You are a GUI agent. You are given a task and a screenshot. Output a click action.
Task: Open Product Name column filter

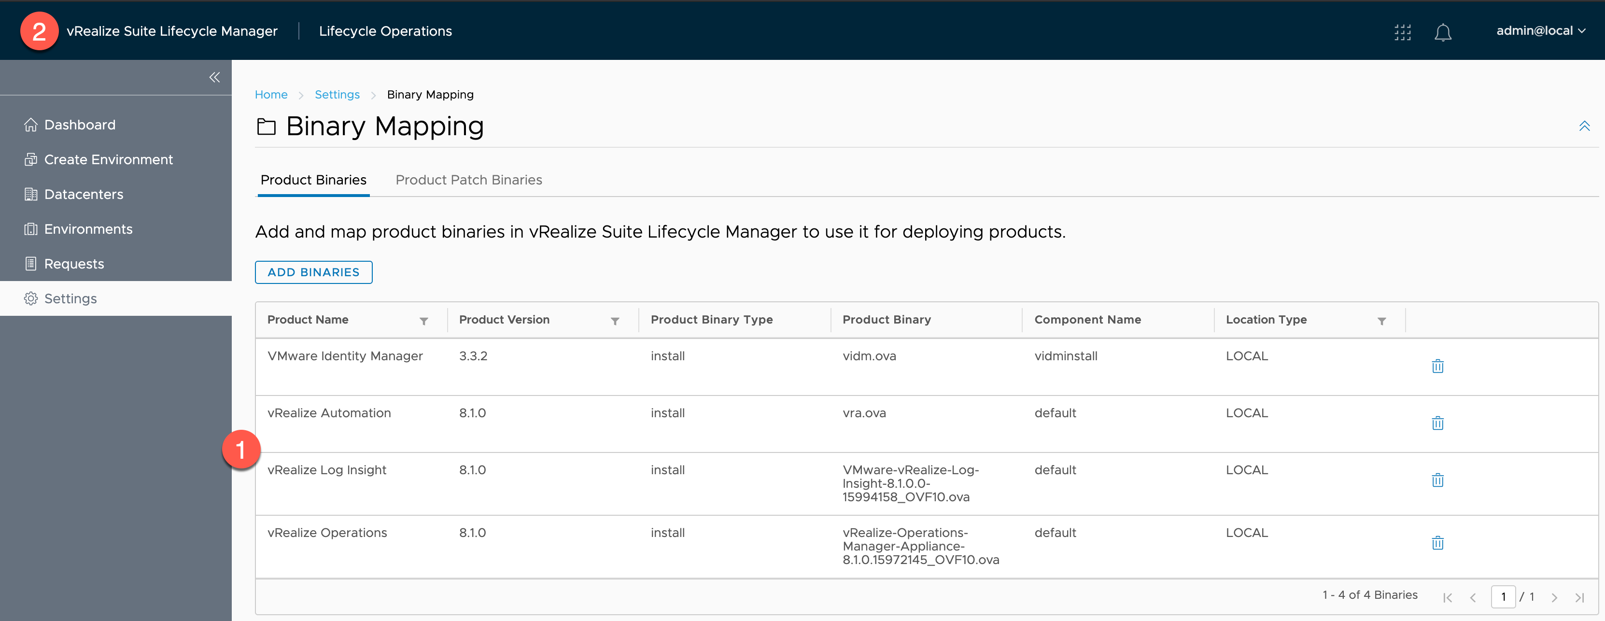423,321
